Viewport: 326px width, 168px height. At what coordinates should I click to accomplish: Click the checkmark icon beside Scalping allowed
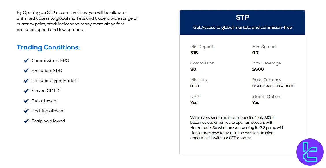[26, 121]
